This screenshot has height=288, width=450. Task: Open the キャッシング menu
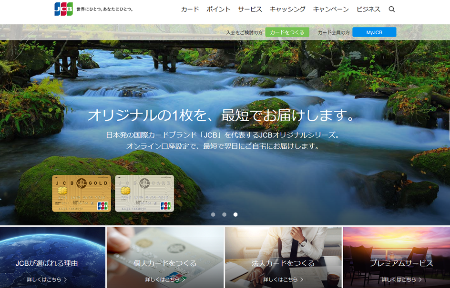[x=287, y=9]
